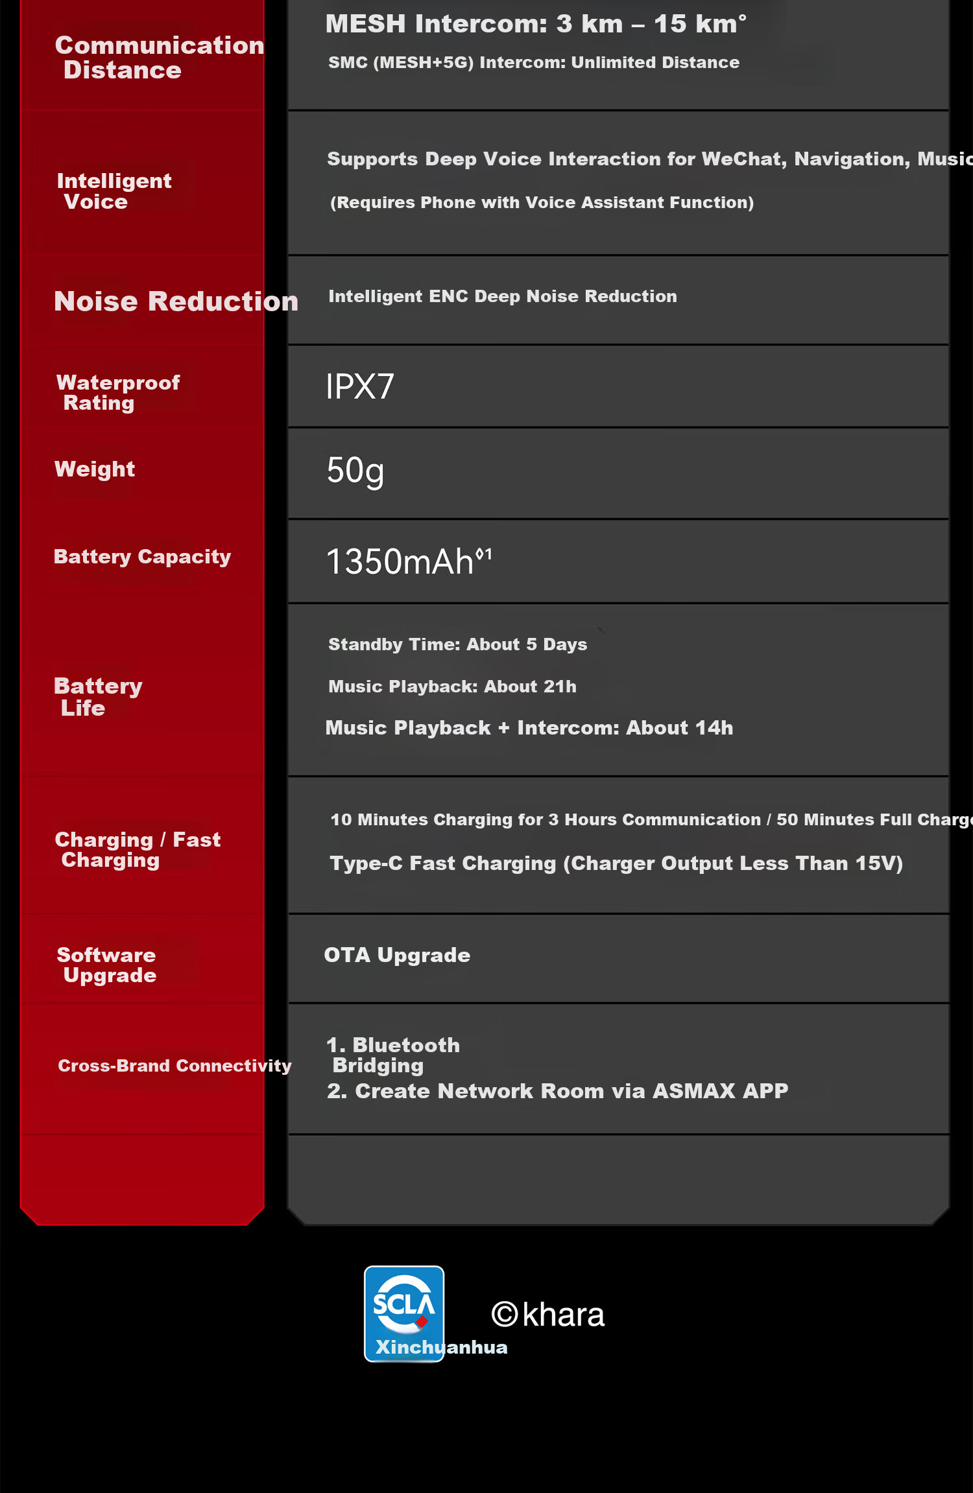Select the 1350mAh capacity value
This screenshot has height=1493, width=973.
(x=409, y=561)
